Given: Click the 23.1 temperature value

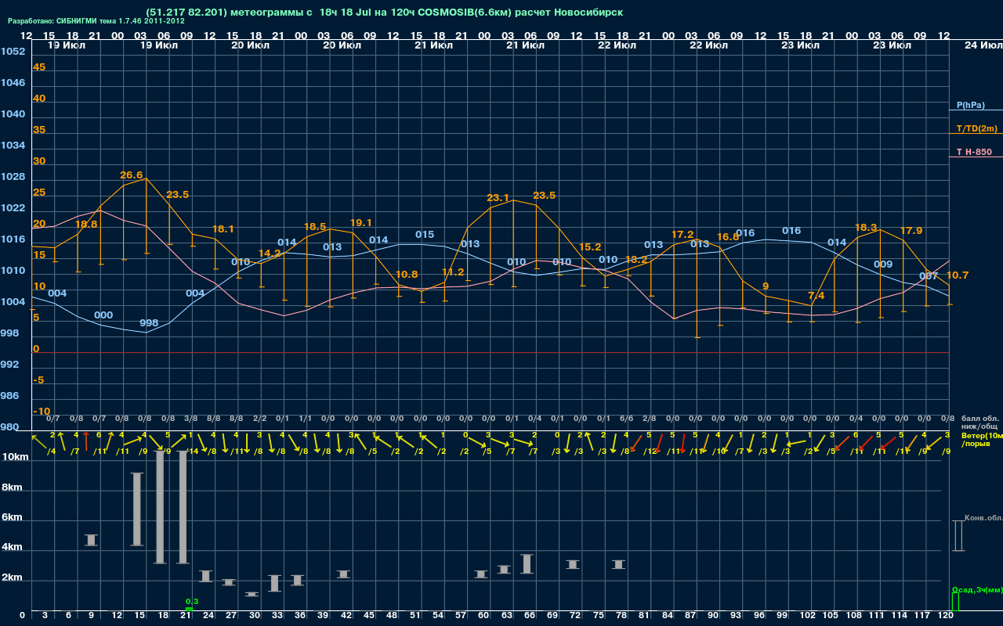Looking at the screenshot, I should coord(498,198).
